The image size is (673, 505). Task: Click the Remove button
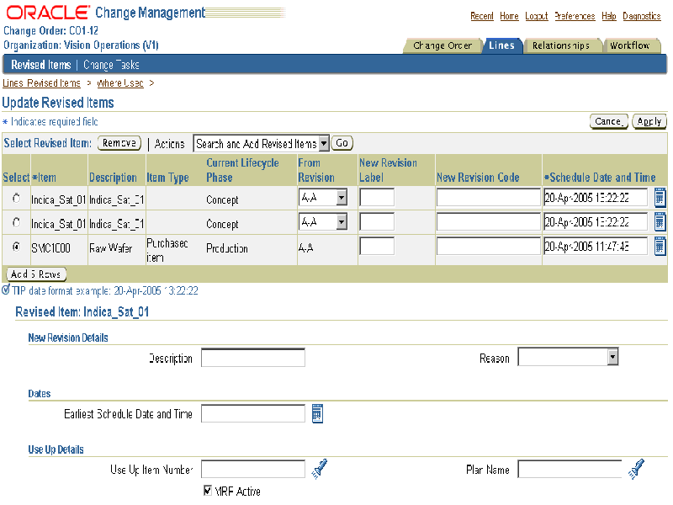pyautogui.click(x=119, y=143)
